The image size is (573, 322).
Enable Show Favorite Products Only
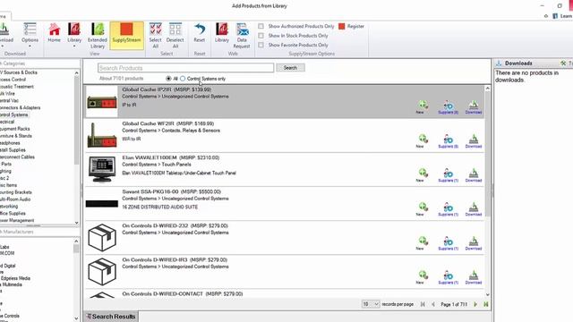click(261, 45)
